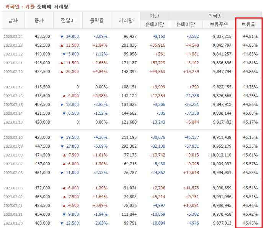Click shares held 9,837,215

(x=222, y=36)
